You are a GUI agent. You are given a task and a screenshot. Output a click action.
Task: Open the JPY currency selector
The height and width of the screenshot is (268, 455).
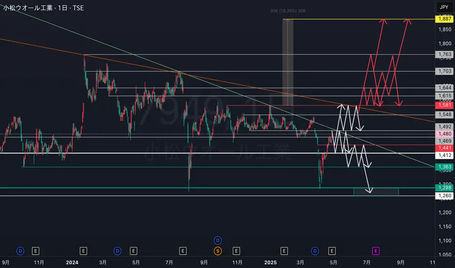[x=444, y=7]
